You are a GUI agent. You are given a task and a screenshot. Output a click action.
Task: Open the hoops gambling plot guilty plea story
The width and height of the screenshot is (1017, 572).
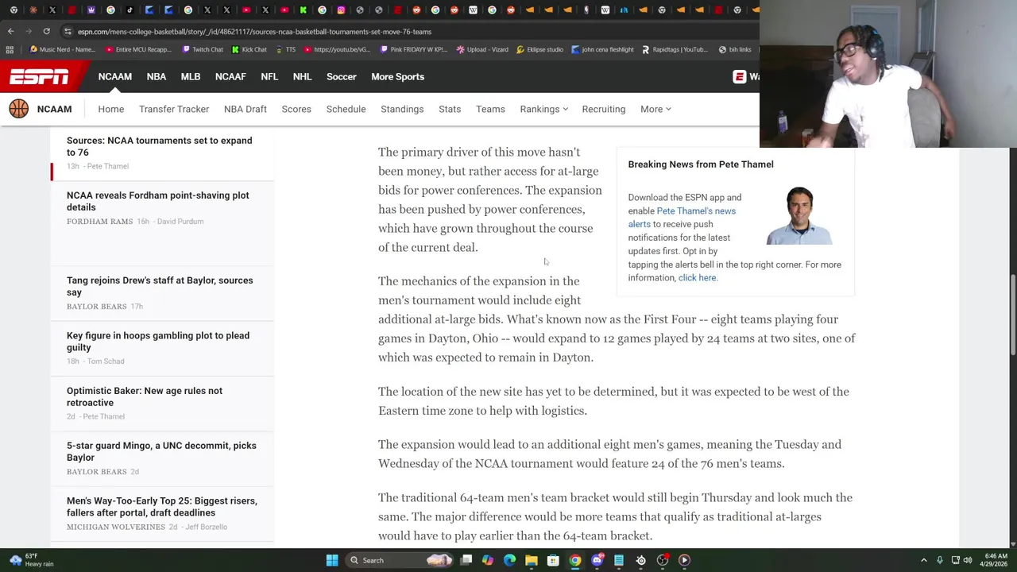(x=158, y=342)
